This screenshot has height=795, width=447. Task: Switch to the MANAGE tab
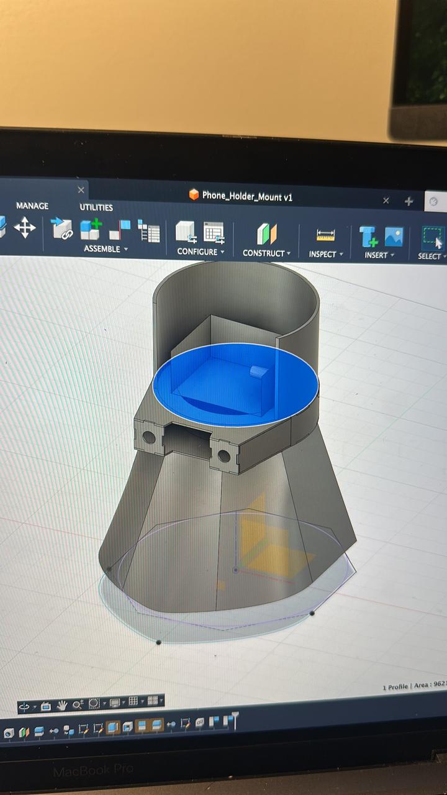click(x=32, y=206)
